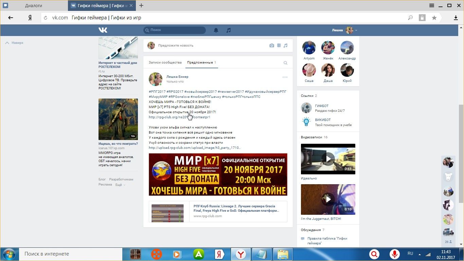
Task: Click the Yandex "Я" home button in the browser toolbar
Action: 30,18
